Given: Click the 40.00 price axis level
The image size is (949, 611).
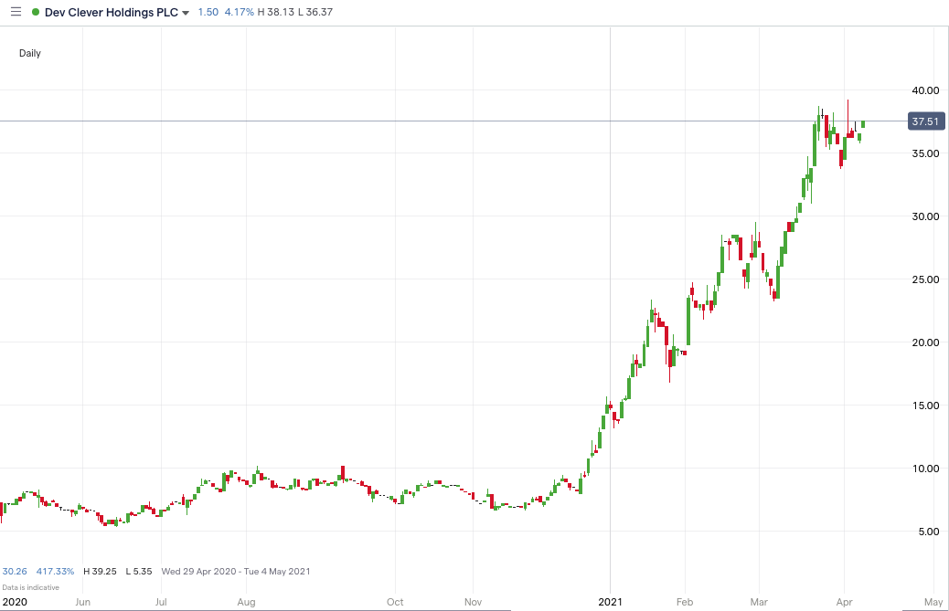Looking at the screenshot, I should pyautogui.click(x=926, y=90).
